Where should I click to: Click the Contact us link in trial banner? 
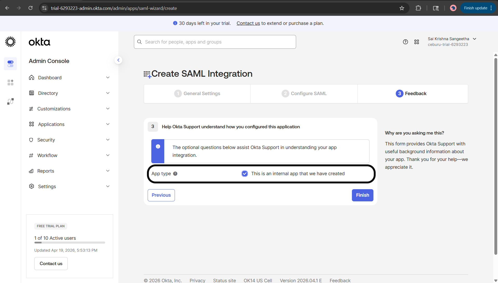tap(248, 23)
